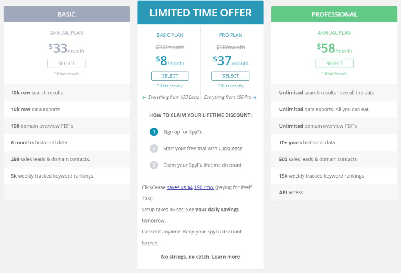Image resolution: width=401 pixels, height=273 pixels.
Task: Select the Professional annual plan at $58
Action: 334,64
